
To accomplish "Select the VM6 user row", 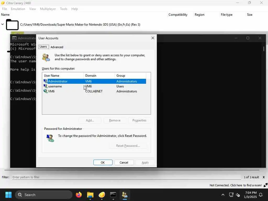I will [95, 91].
